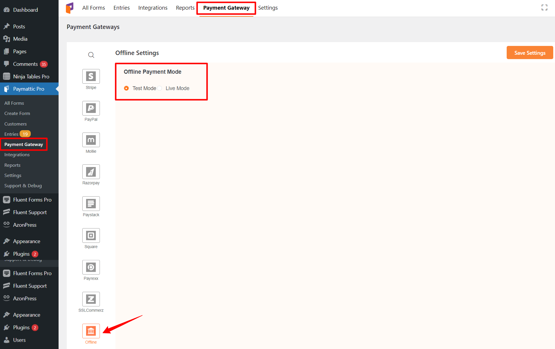Screen dimensions: 555x349
Task: Click the gateway search magnifier icon
Action: (91, 55)
